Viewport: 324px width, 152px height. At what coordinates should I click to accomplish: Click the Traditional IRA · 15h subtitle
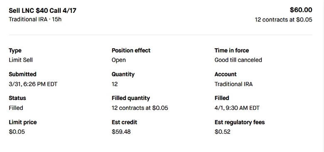tap(35, 19)
